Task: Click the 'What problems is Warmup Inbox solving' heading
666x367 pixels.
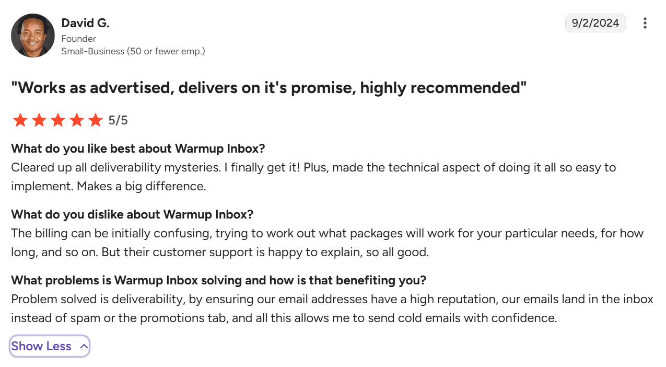Action: [x=218, y=280]
